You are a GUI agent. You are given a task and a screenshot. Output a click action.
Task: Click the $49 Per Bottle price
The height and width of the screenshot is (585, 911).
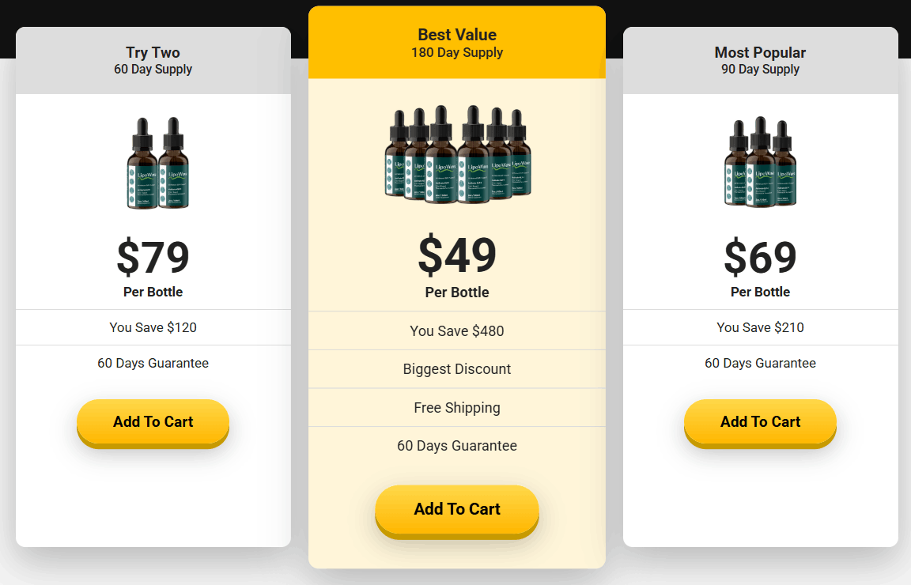[x=456, y=259]
